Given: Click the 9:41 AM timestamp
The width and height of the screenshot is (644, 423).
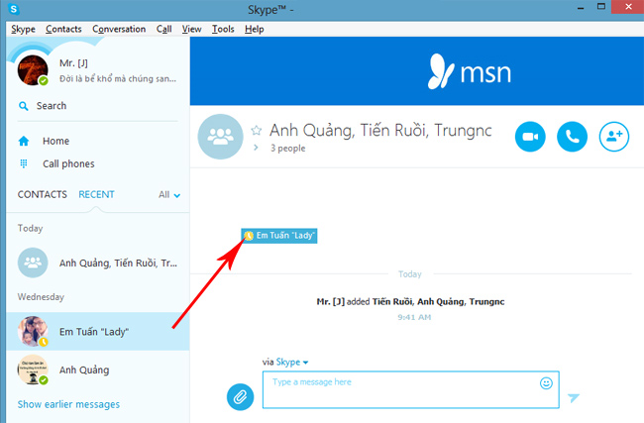Looking at the screenshot, I should (414, 317).
